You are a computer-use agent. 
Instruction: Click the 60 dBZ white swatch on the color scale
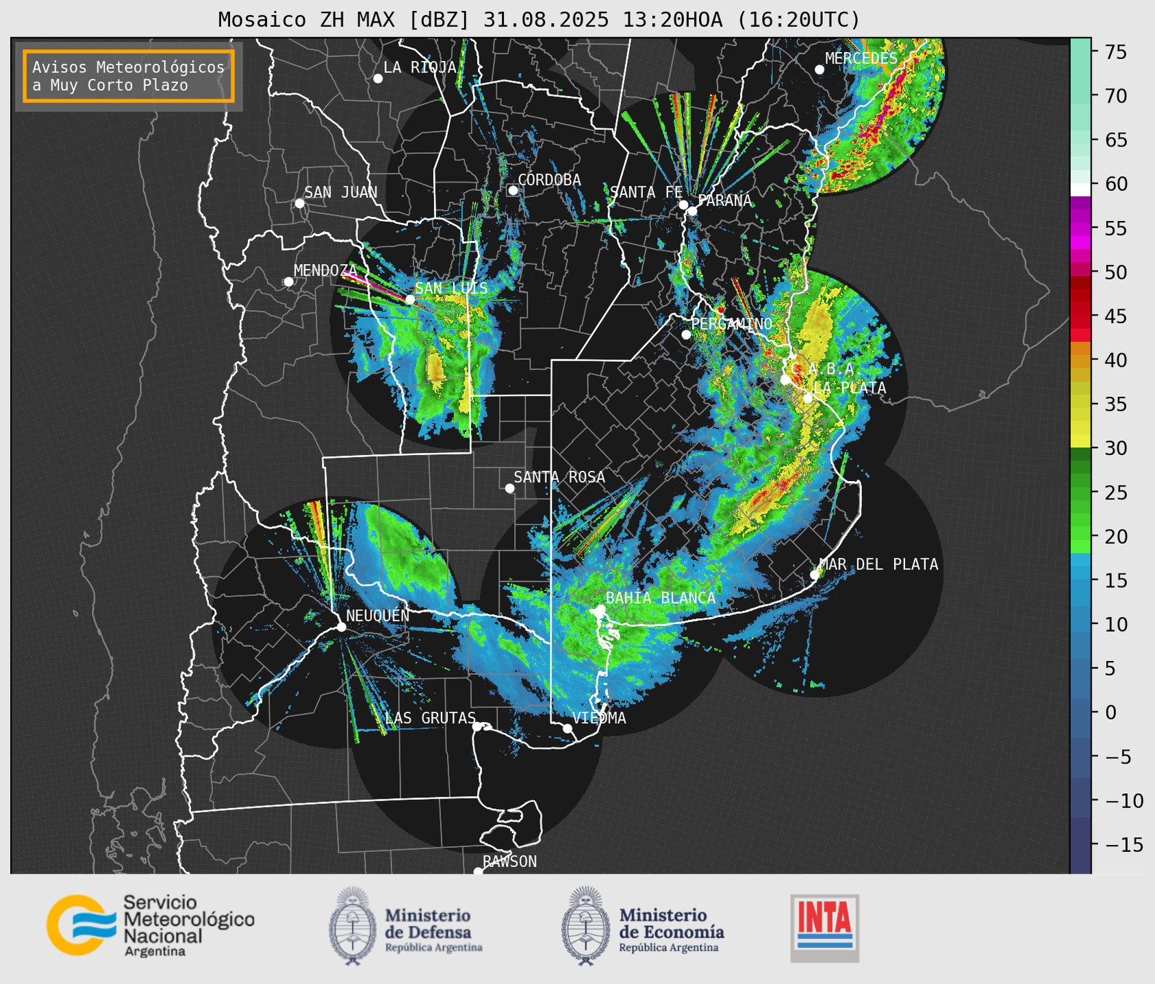pyautogui.click(x=1080, y=189)
